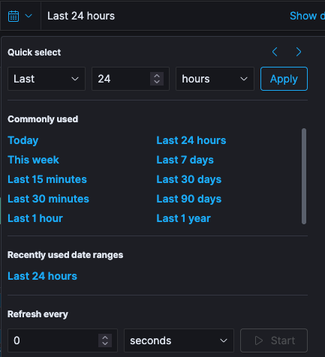Click quick select number stepper arrows
The width and height of the screenshot is (325, 357).
point(157,79)
